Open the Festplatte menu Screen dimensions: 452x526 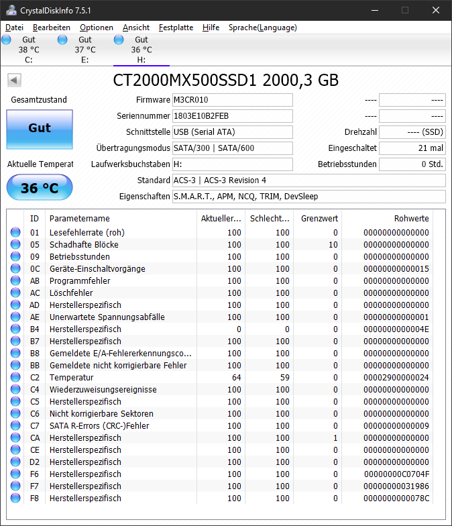point(176,28)
